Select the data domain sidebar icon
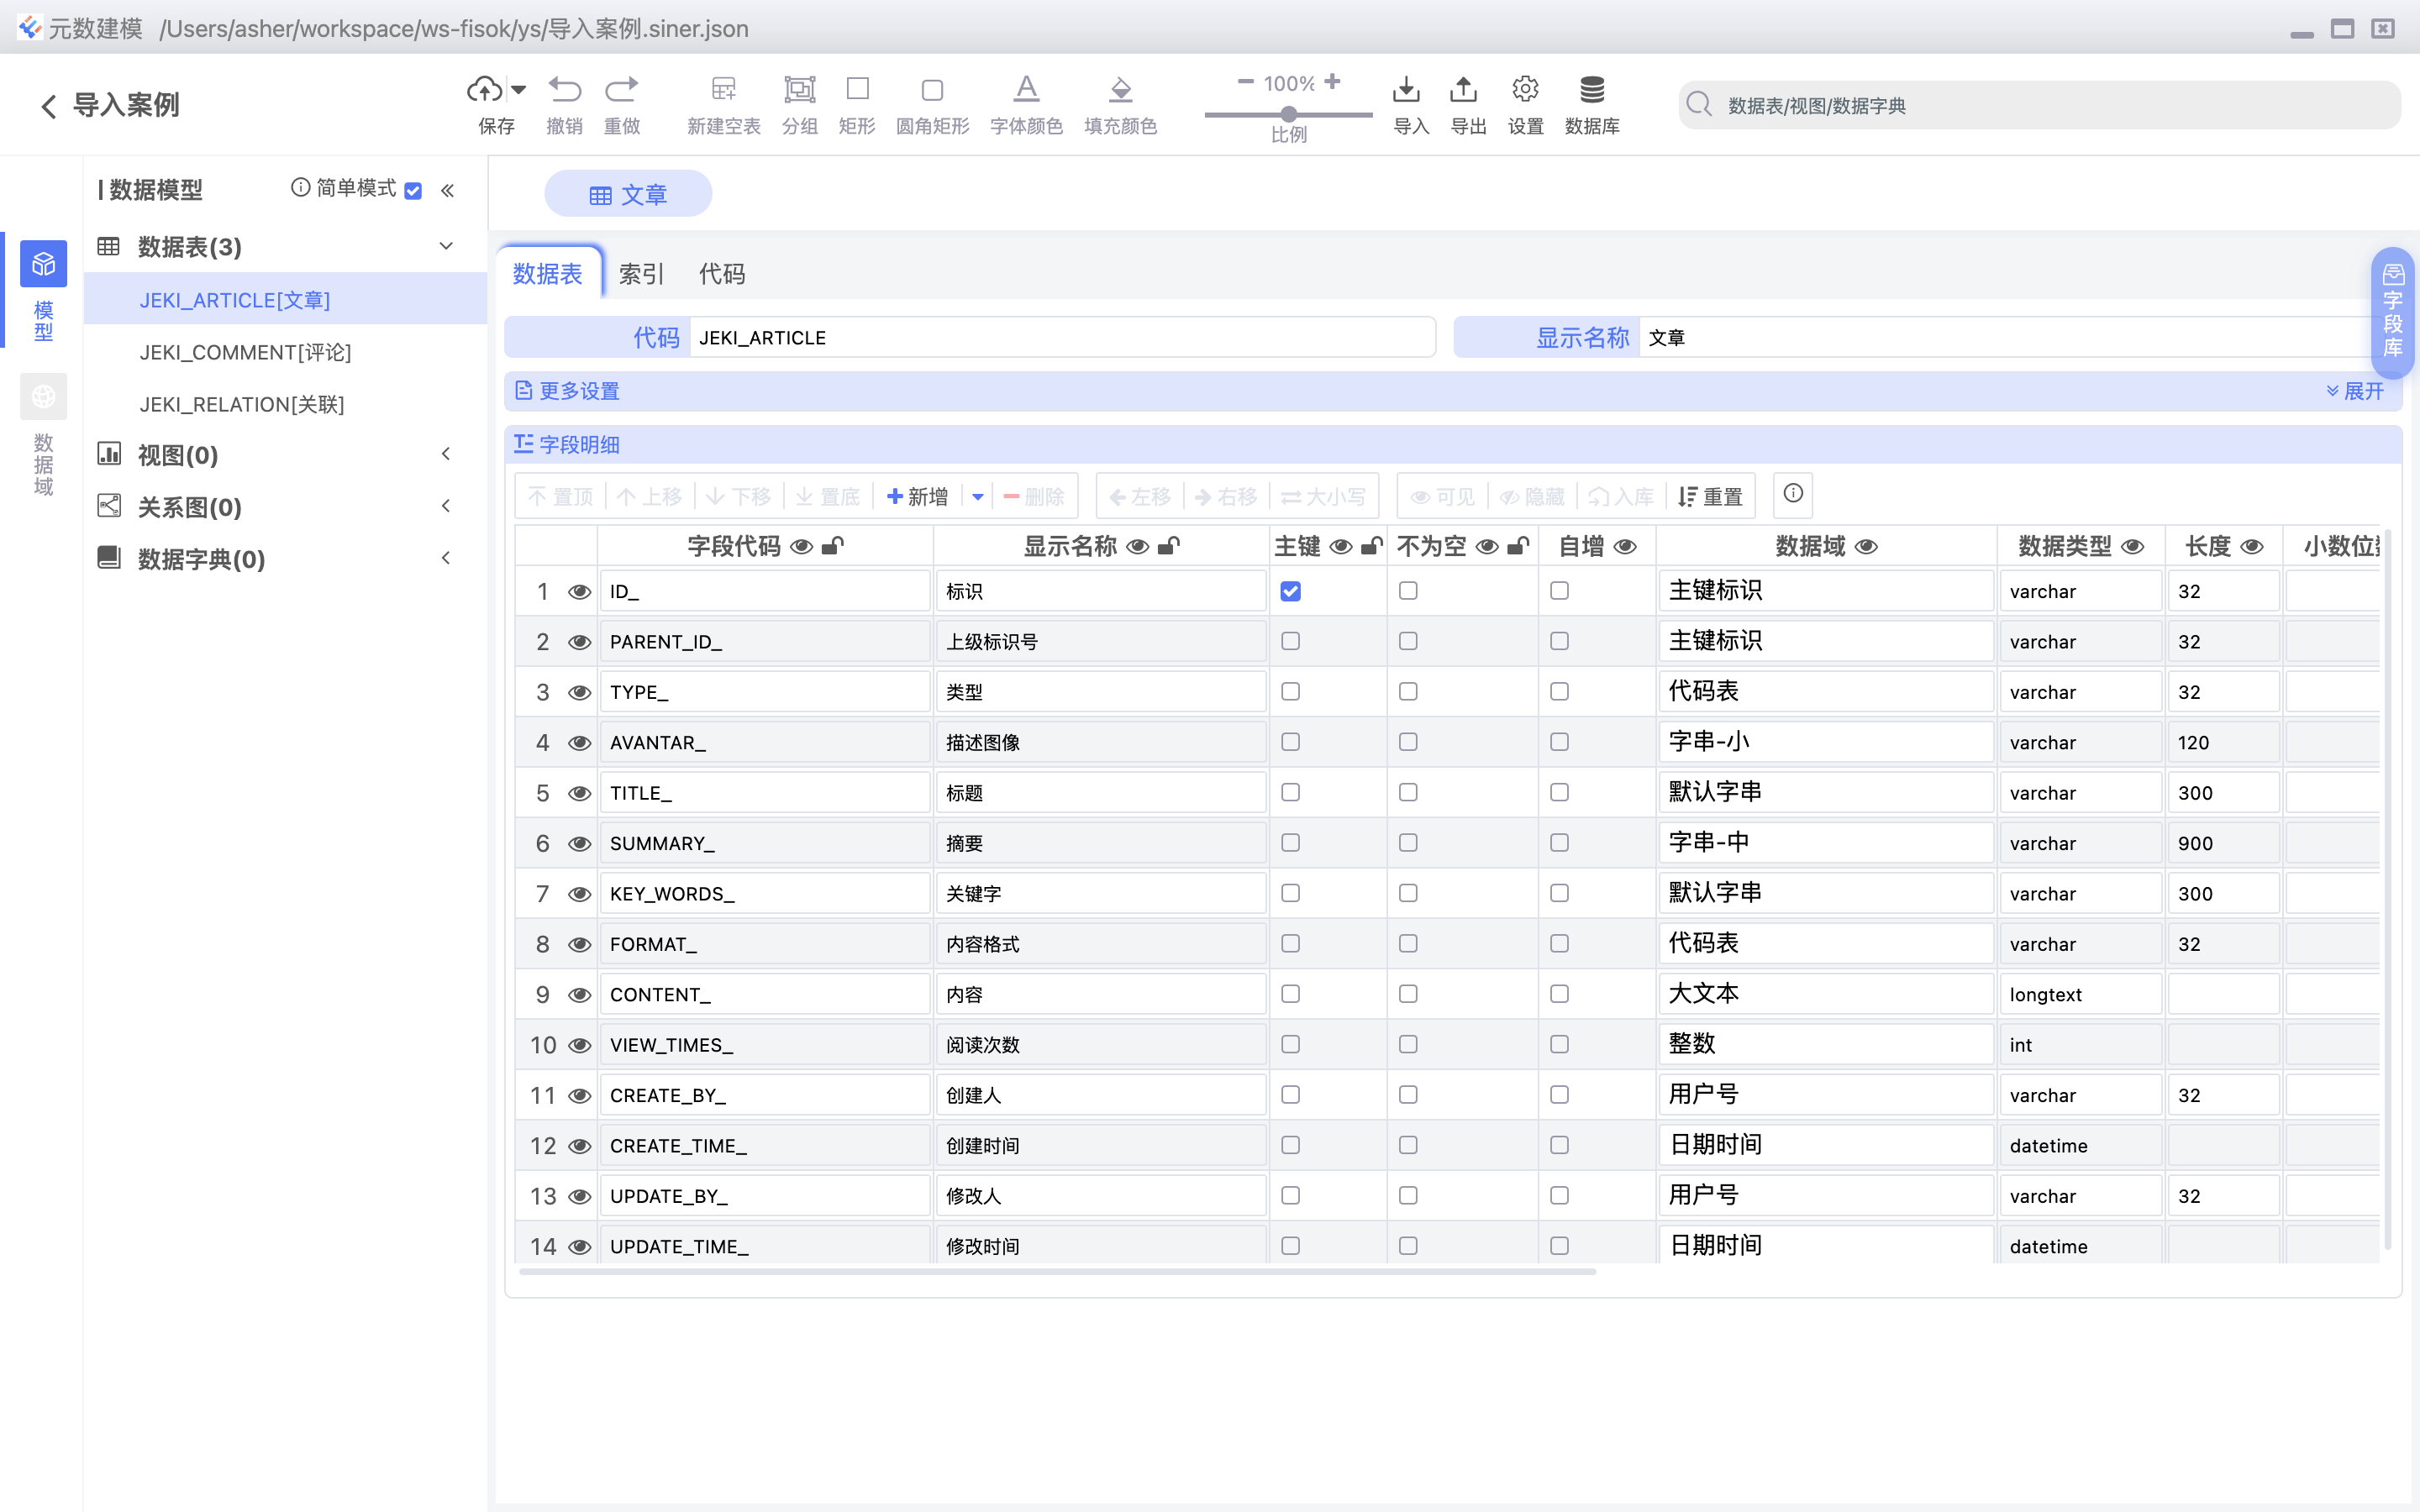The width and height of the screenshot is (2420, 1512). click(43, 397)
